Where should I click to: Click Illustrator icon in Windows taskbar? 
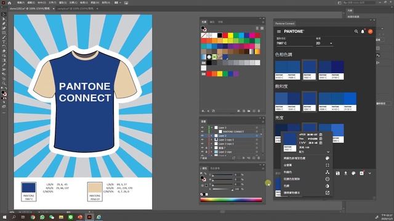click(x=89, y=217)
